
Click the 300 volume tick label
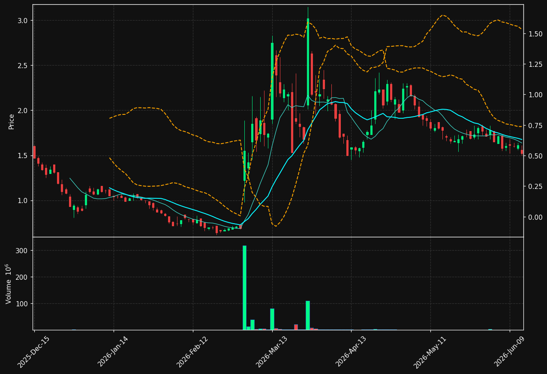coord(22,251)
